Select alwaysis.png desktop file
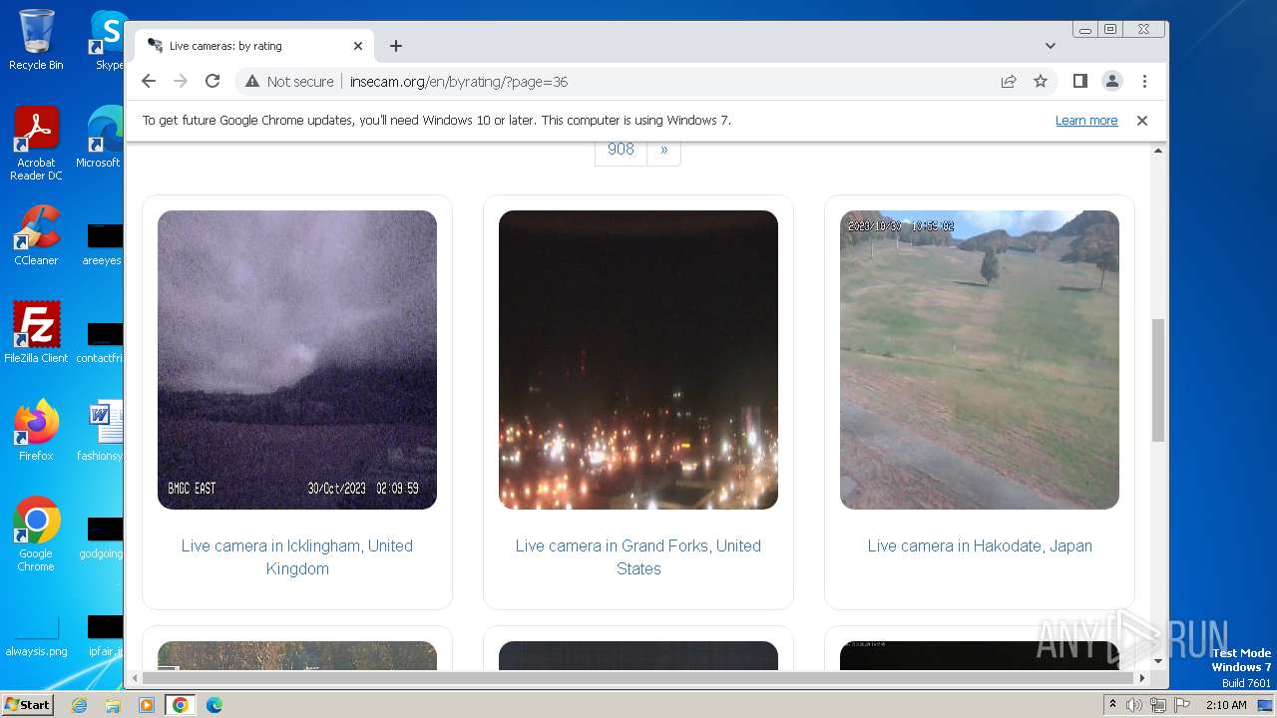Viewport: 1277px width, 718px height. [36, 636]
